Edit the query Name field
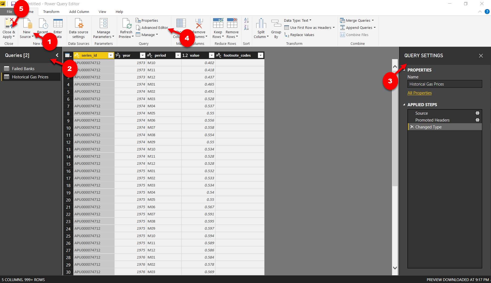The image size is (491, 283). coord(445,84)
